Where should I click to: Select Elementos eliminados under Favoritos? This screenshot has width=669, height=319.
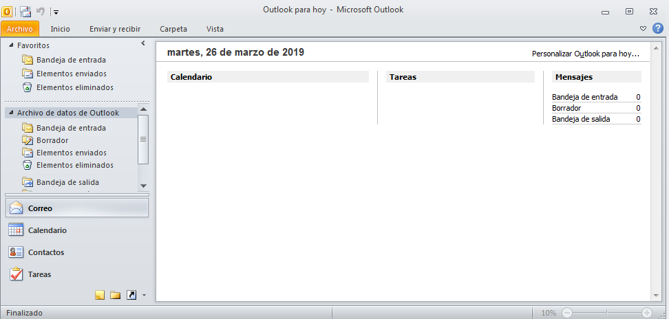(75, 87)
